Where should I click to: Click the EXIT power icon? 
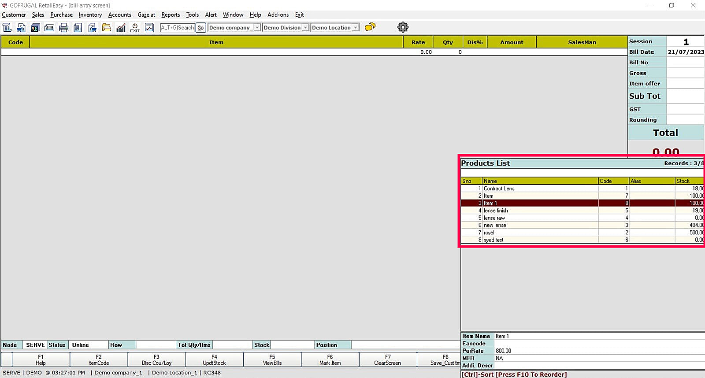point(135,28)
